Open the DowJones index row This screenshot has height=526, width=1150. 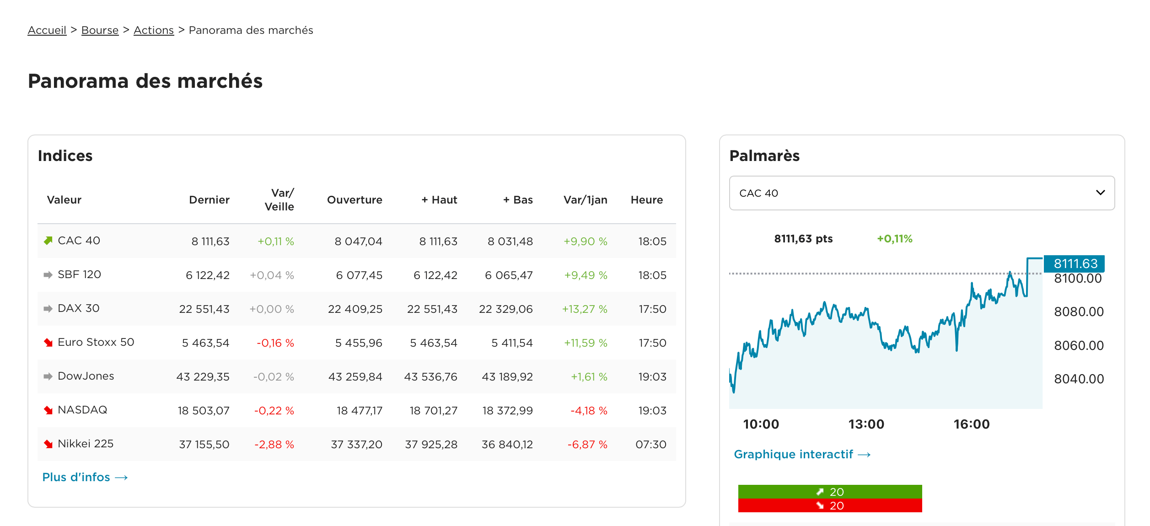click(357, 376)
